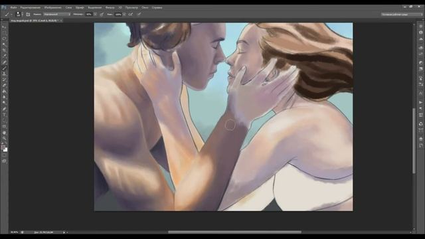Open the Actions panel play icon
Screen dimensions: 425x239
pos(420,102)
